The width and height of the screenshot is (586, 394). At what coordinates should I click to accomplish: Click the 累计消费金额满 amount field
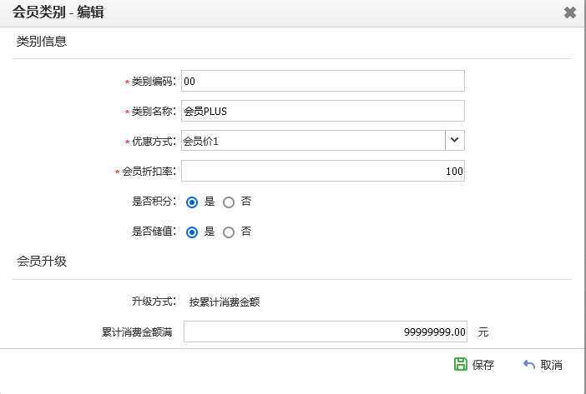326,332
